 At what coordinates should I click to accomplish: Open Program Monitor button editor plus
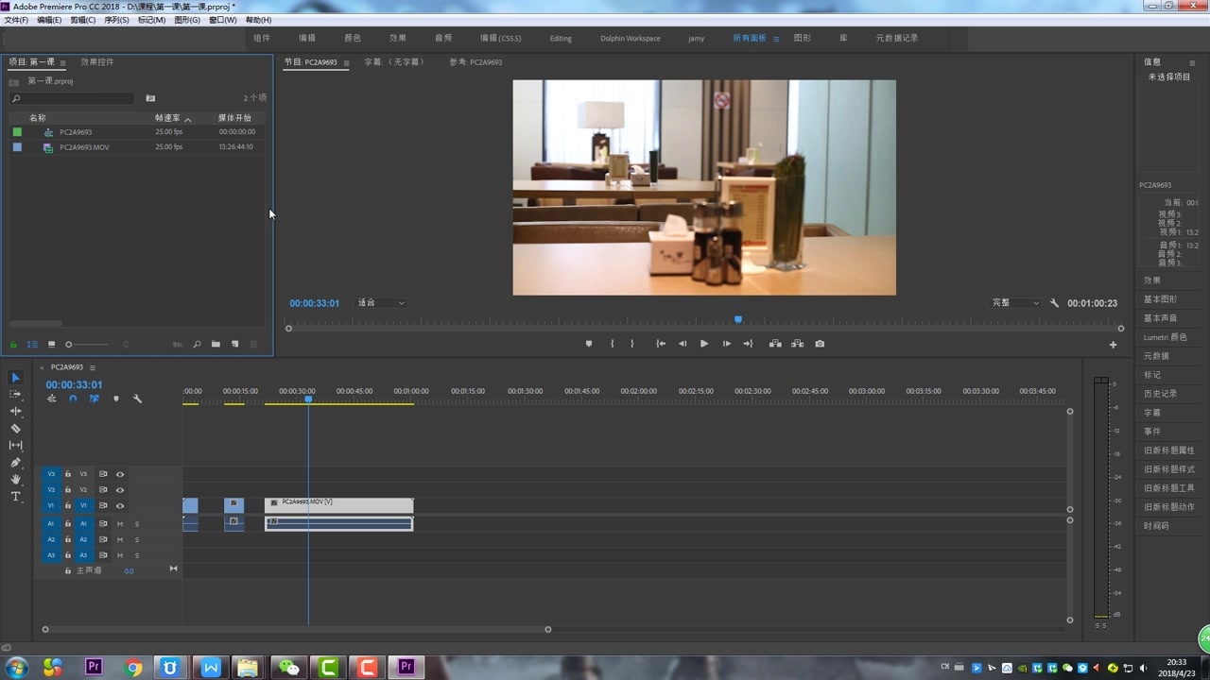click(1113, 345)
